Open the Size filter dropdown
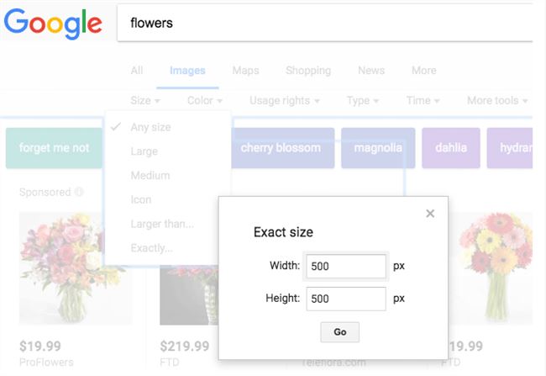 pos(145,101)
